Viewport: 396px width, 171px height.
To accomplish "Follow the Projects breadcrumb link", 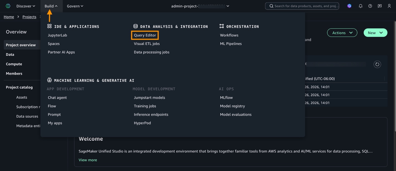I will [29, 17].
